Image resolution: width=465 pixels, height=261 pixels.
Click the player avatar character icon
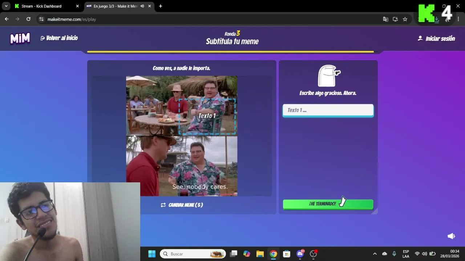click(328, 76)
